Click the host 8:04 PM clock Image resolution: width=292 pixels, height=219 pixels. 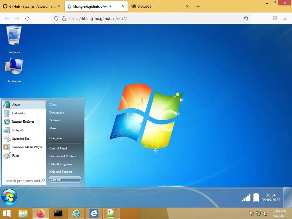pyautogui.click(x=280, y=214)
